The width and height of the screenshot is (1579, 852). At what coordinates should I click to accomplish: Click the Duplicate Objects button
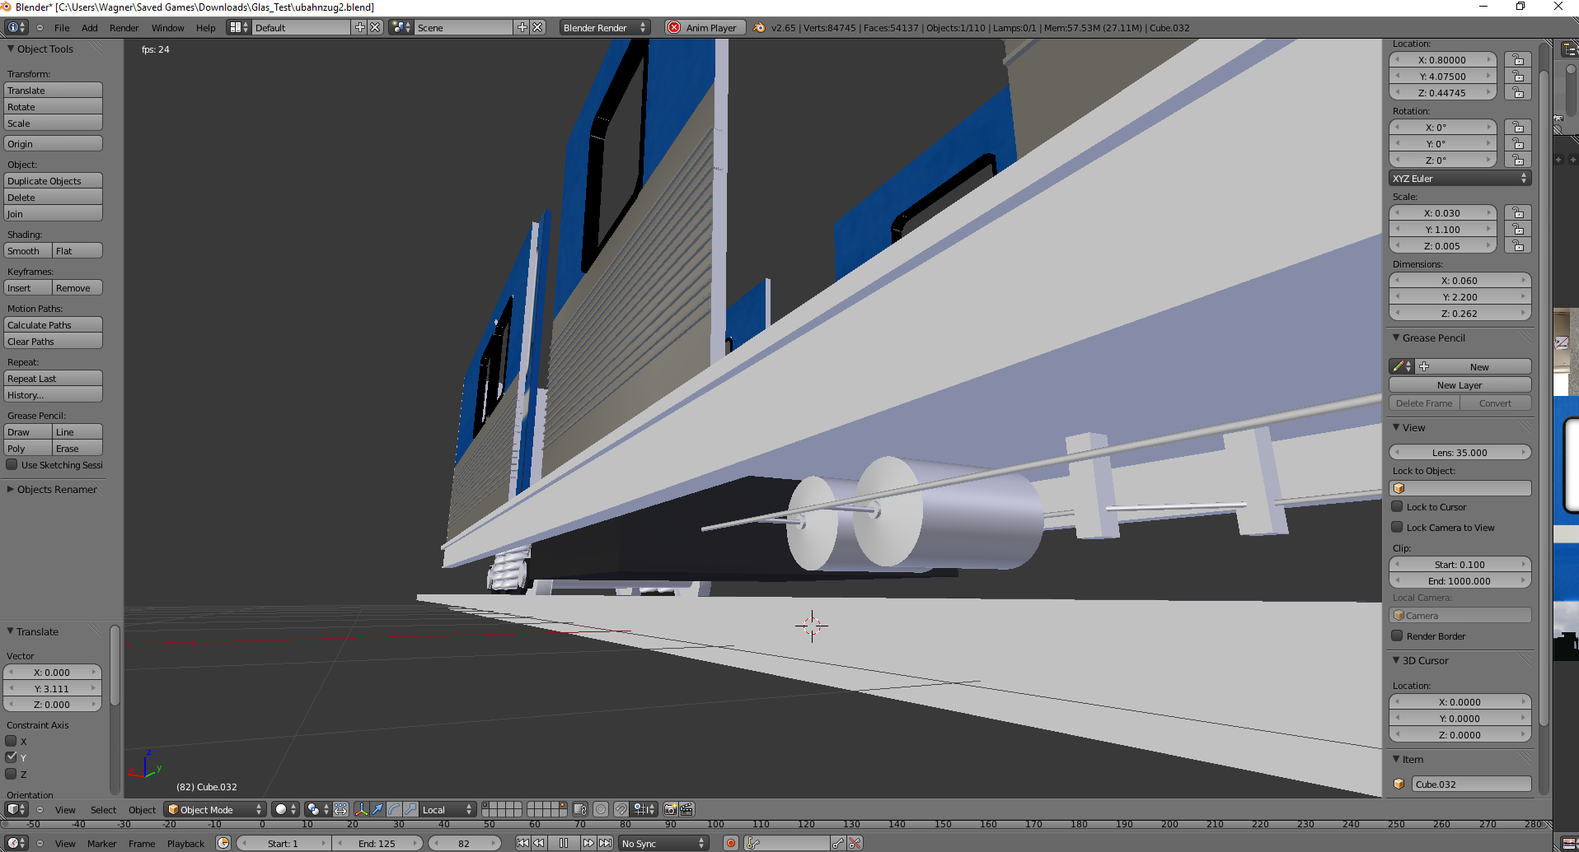coord(54,181)
